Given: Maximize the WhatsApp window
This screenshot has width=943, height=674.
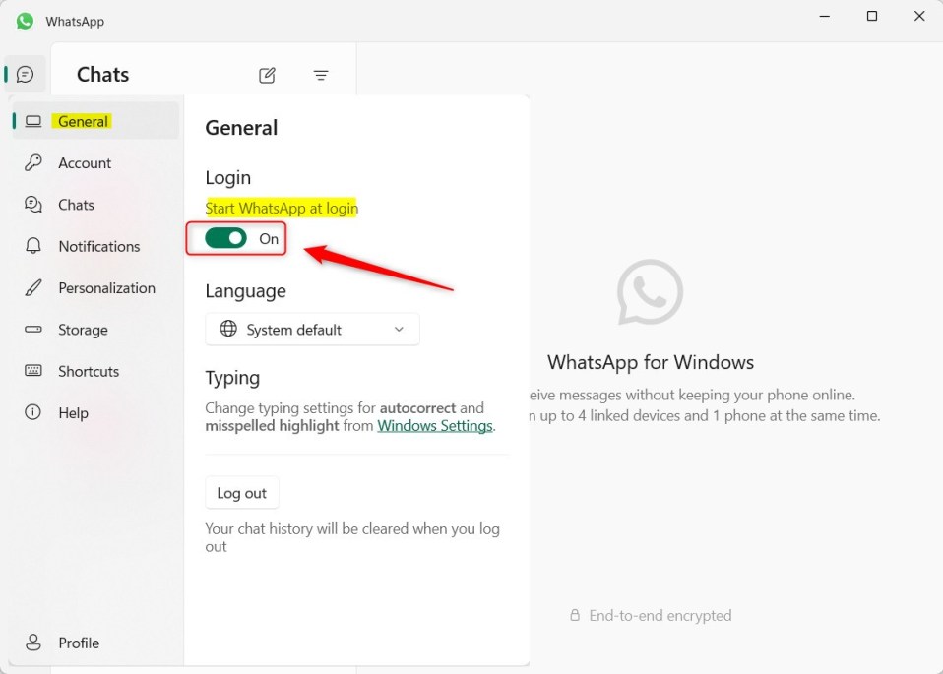Looking at the screenshot, I should pos(872,16).
